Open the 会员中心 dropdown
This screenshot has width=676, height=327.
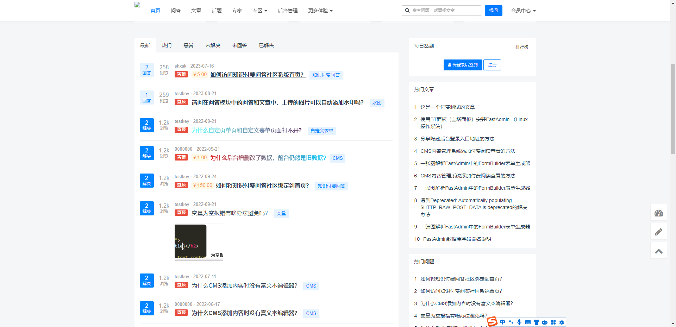pos(523,11)
